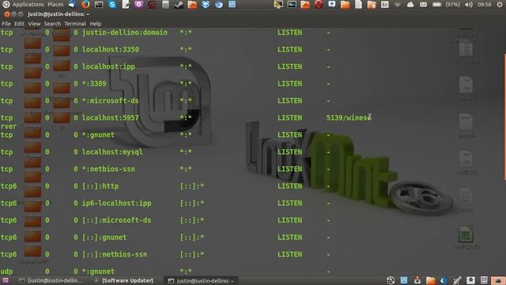Open the Places menu
The height and width of the screenshot is (285, 506).
55,5
